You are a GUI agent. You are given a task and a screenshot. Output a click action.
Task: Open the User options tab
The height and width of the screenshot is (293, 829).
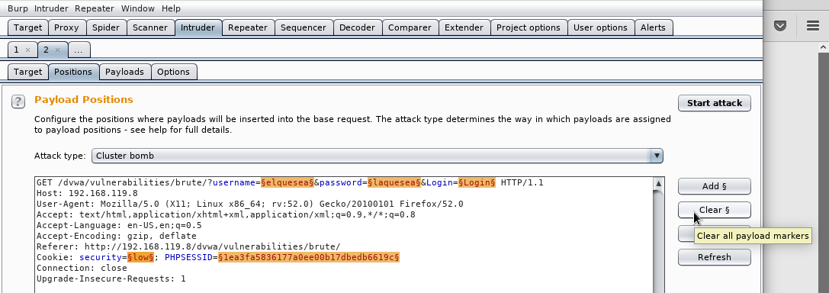pyautogui.click(x=600, y=27)
